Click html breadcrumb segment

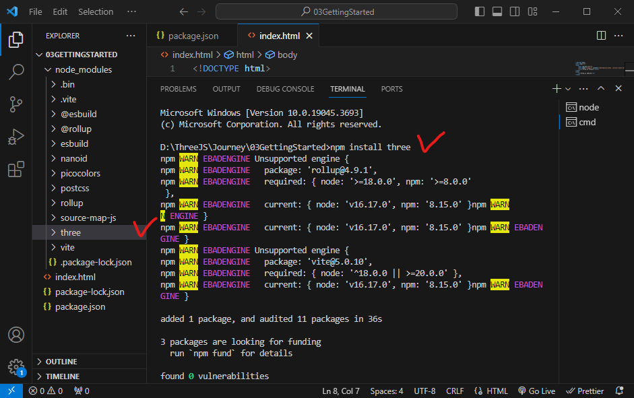coord(239,55)
